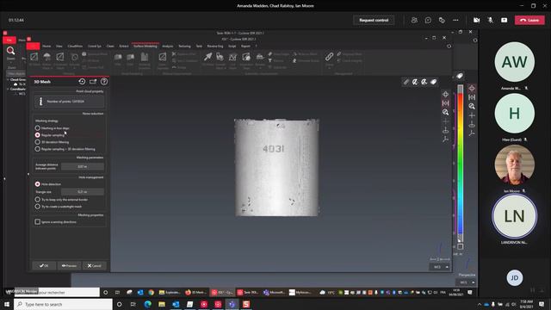Click the reset icon in 3D Mesh panel header

tap(82, 82)
